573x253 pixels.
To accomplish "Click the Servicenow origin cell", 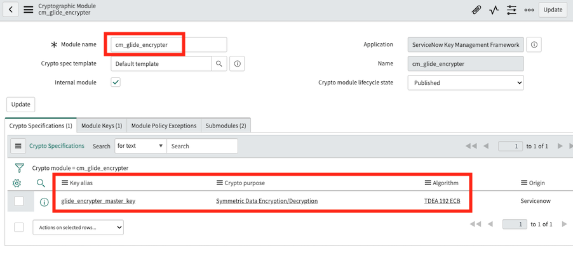I will [x=536, y=201].
